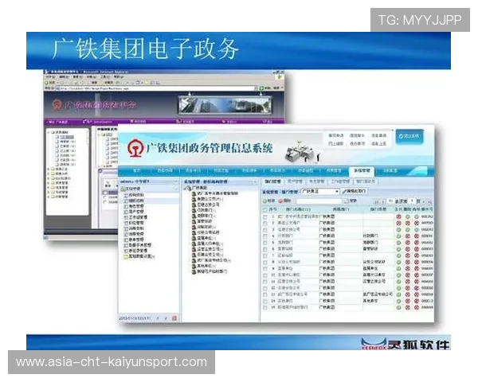Go to the next page with pager arrow
478x382 pixels.
(424, 201)
